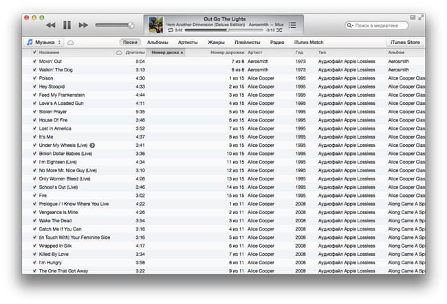This screenshot has width=447, height=304.
Task: Click the Now Playing album artwork
Action: tap(156, 25)
